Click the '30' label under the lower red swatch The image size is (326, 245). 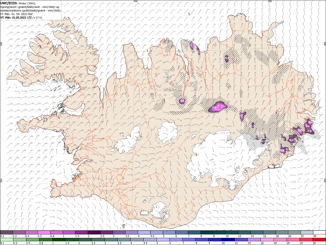pos(315,243)
